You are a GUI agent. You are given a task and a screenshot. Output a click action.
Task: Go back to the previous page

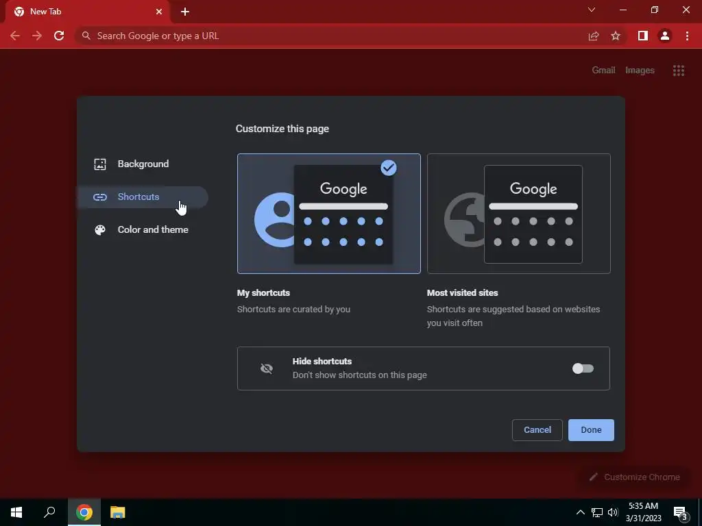15,36
